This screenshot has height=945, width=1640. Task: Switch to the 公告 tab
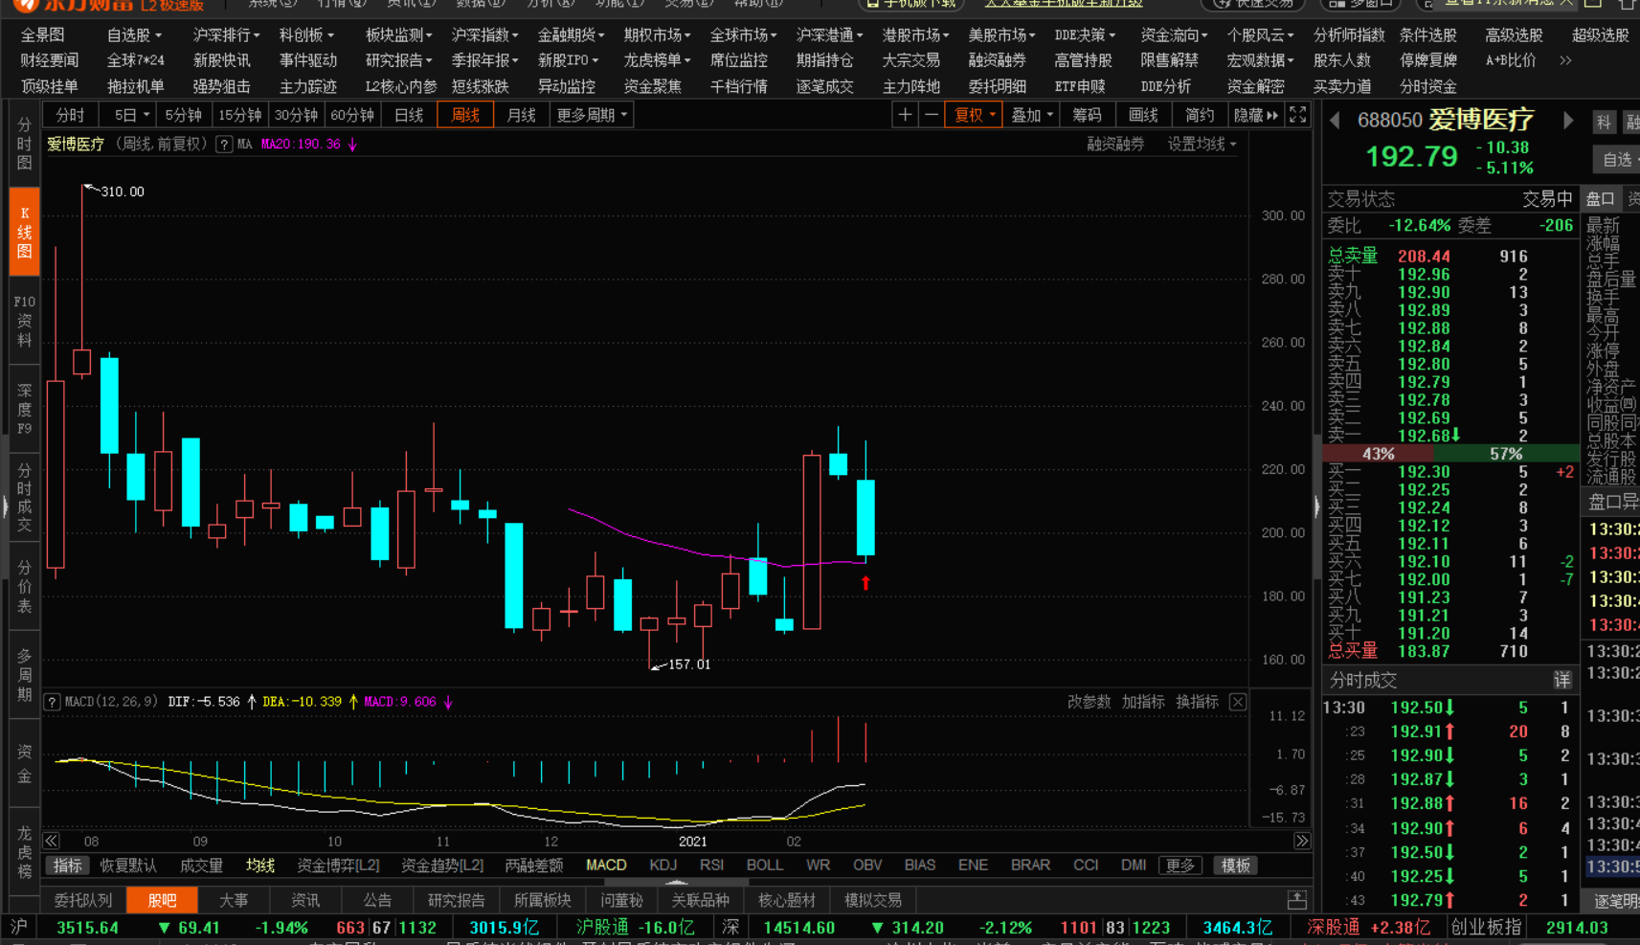pyautogui.click(x=377, y=900)
